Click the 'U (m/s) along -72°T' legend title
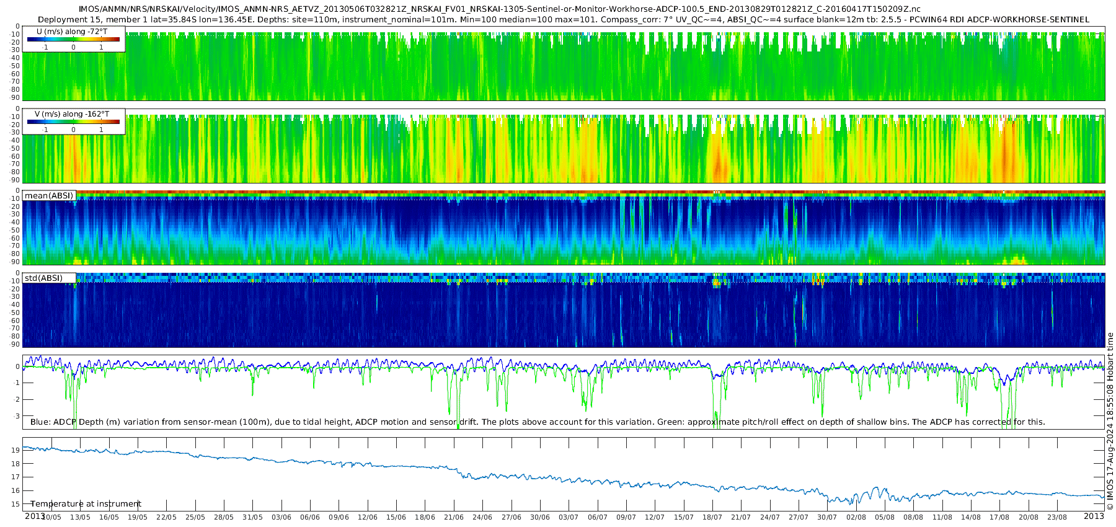This screenshot has width=1116, height=527. 72,31
